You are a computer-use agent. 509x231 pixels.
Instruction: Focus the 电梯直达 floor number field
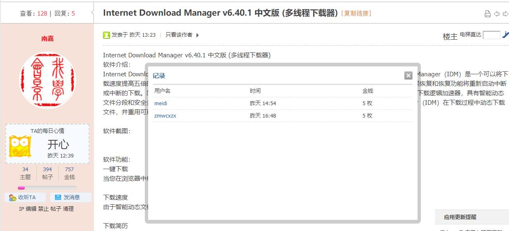492,35
